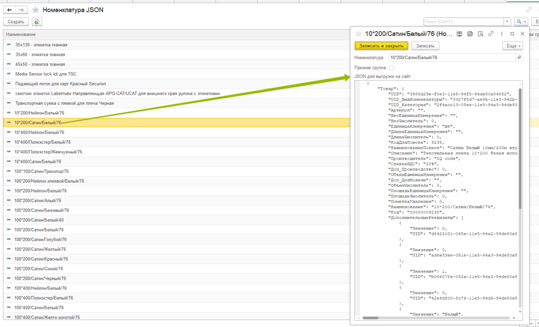Open the magnifier search dropdown
Screen dimensions: 539x327
tap(521, 22)
